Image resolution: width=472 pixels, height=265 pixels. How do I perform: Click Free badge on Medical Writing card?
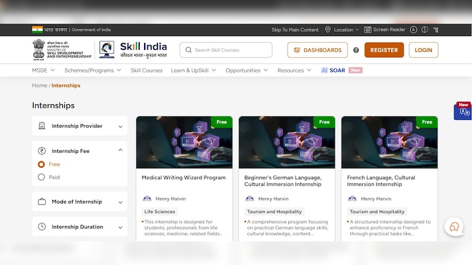pyautogui.click(x=222, y=122)
